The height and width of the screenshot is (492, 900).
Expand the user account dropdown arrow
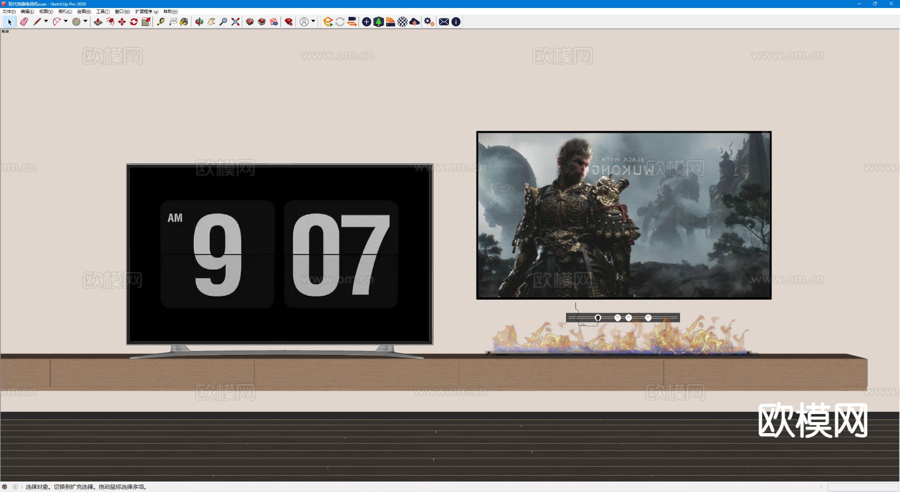pyautogui.click(x=313, y=21)
